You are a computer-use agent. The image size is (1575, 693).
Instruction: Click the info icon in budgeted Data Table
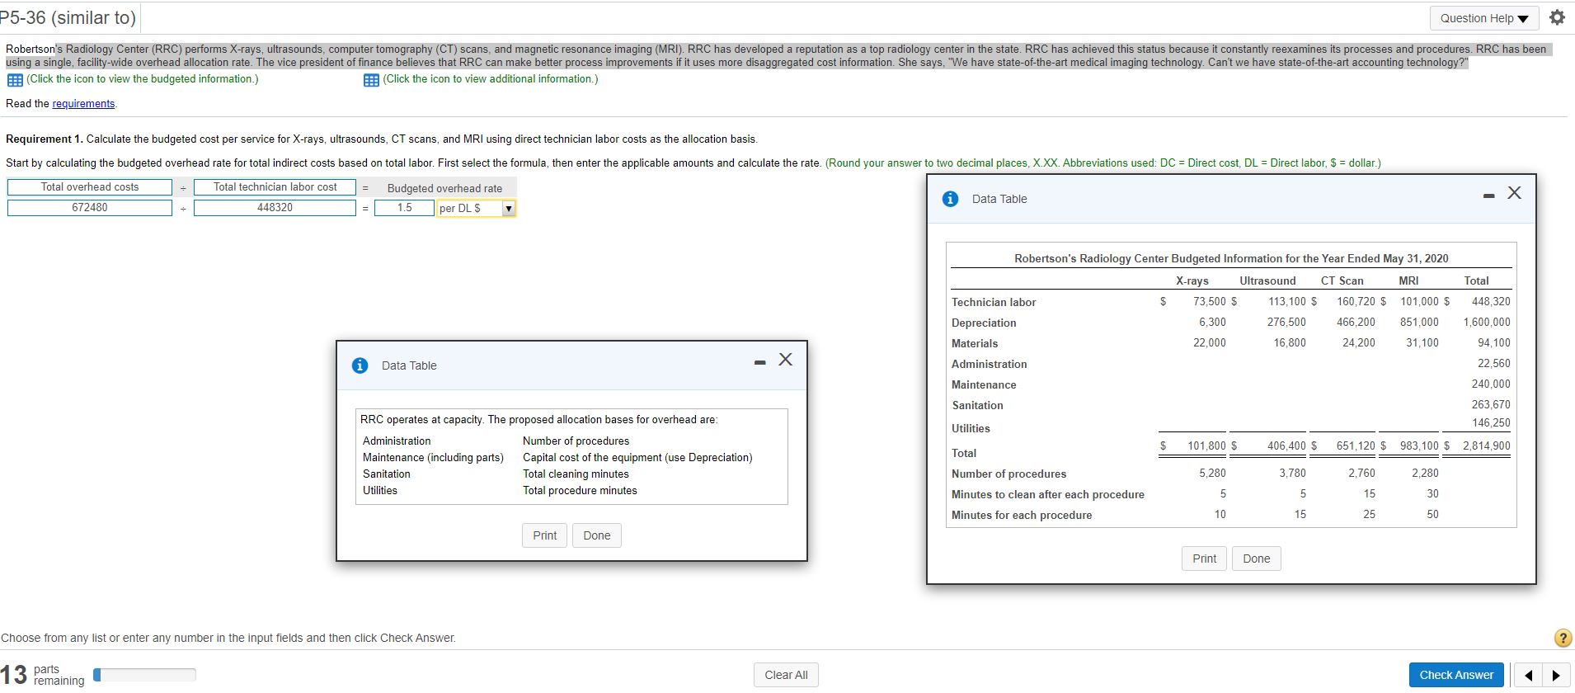(x=950, y=199)
